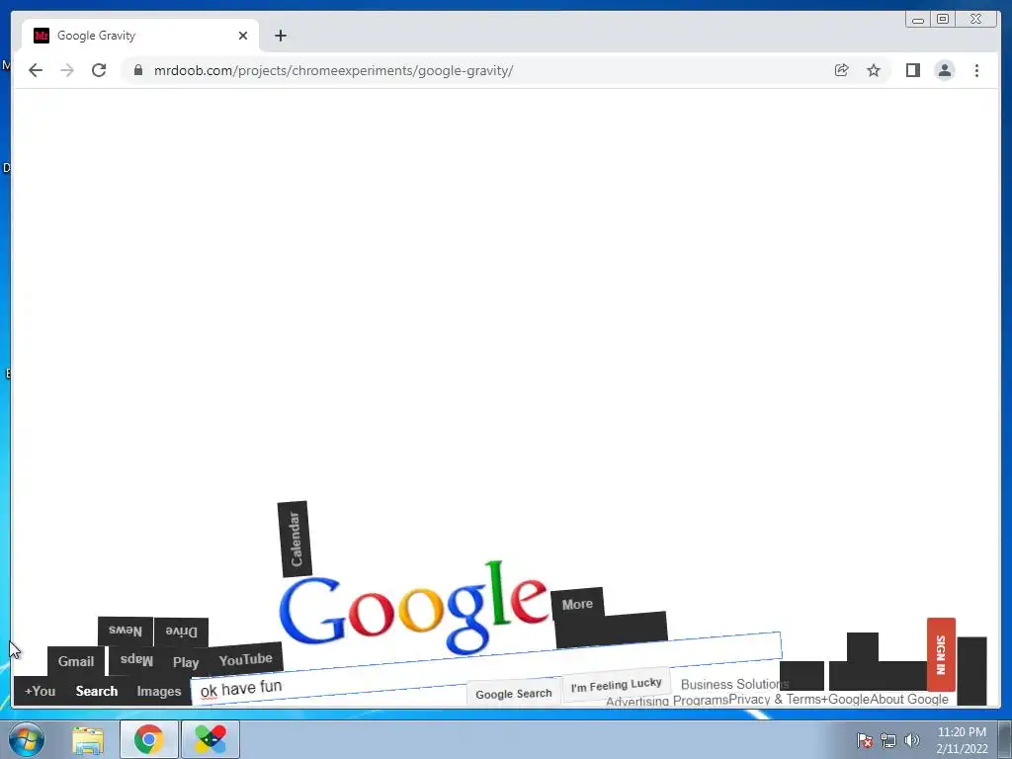Open Windows Start menu
This screenshot has height=759, width=1012.
point(27,739)
